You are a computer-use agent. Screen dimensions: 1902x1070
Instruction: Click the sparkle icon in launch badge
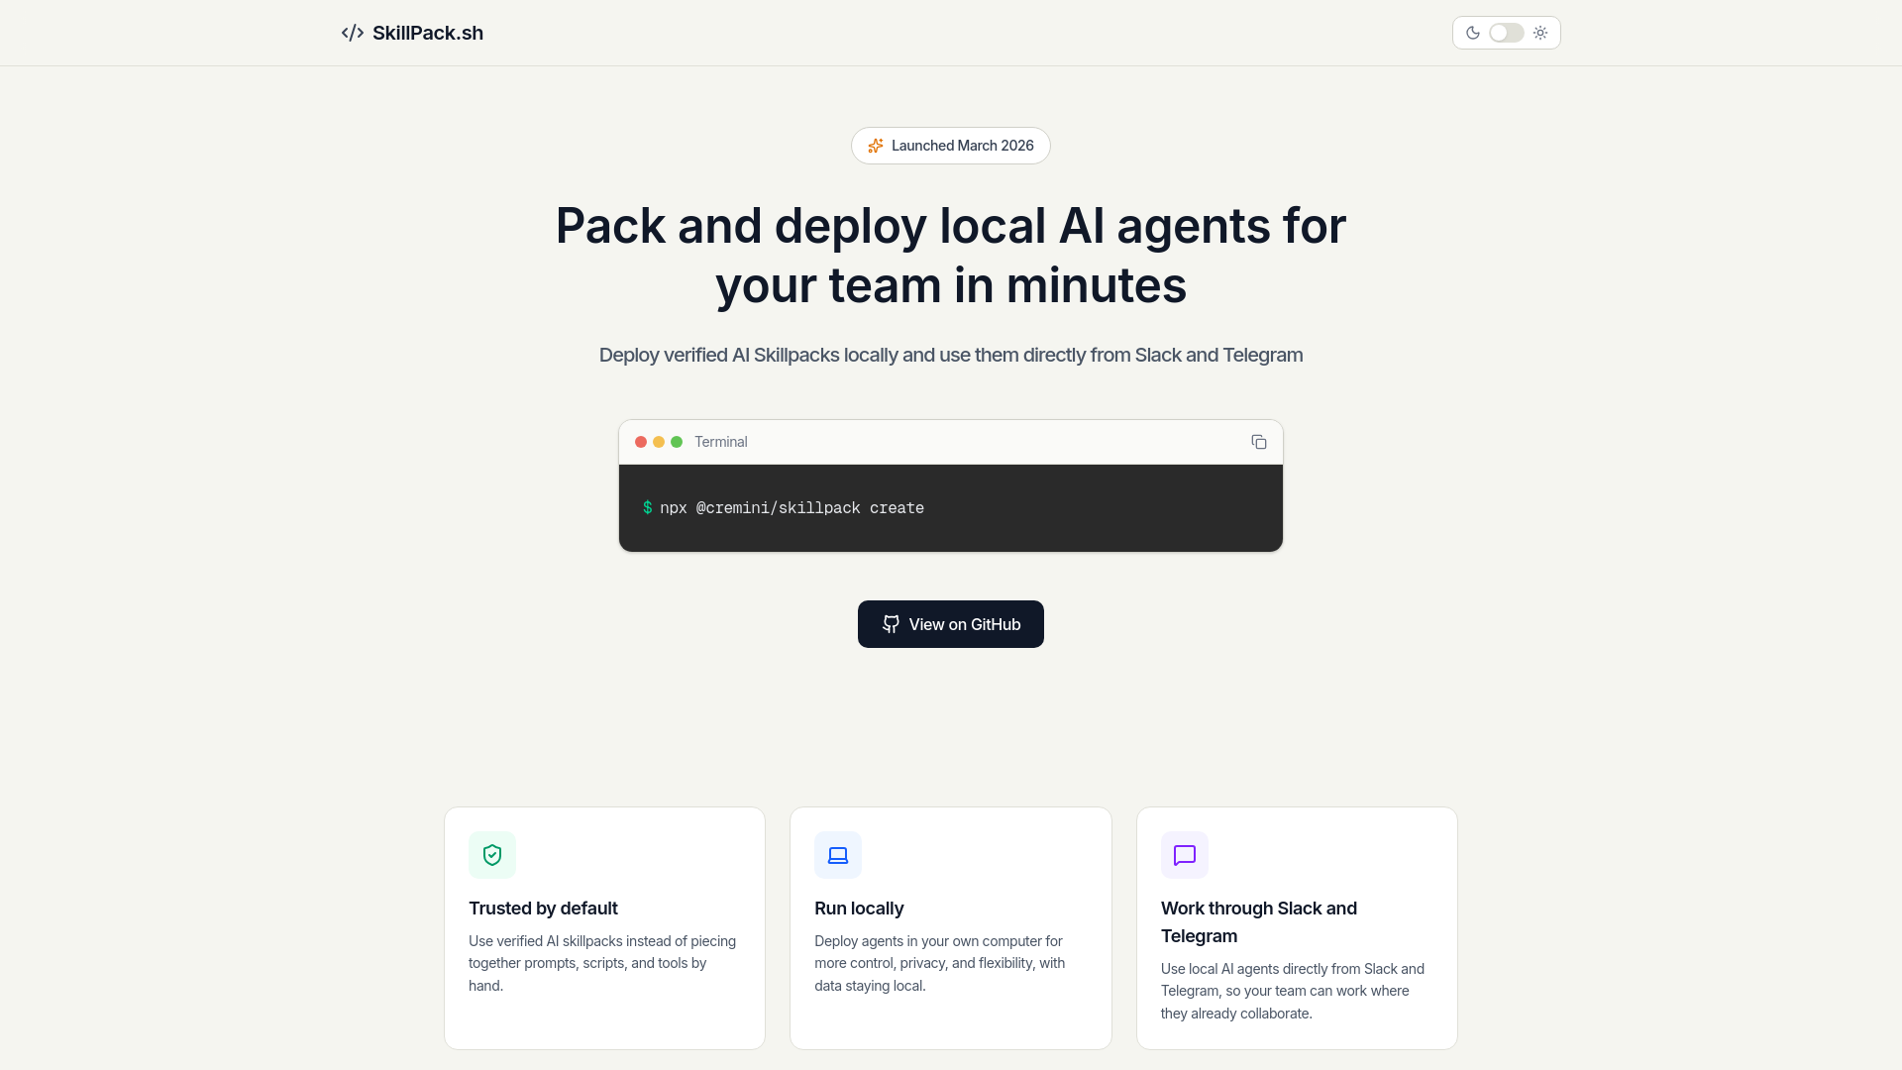(x=876, y=146)
